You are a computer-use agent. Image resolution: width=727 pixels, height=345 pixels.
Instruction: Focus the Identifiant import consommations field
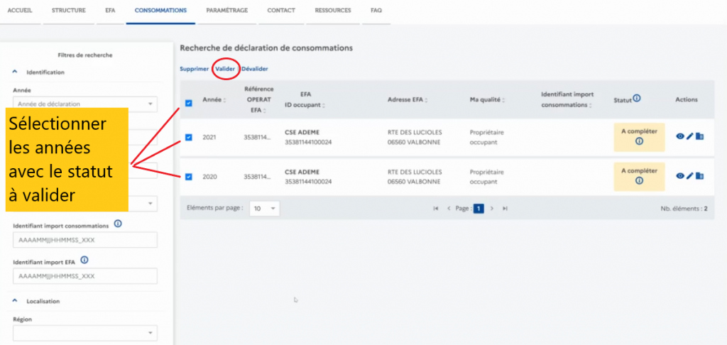pos(84,240)
